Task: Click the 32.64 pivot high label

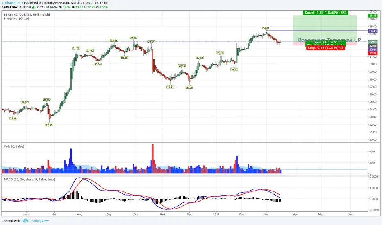Action: (151, 42)
